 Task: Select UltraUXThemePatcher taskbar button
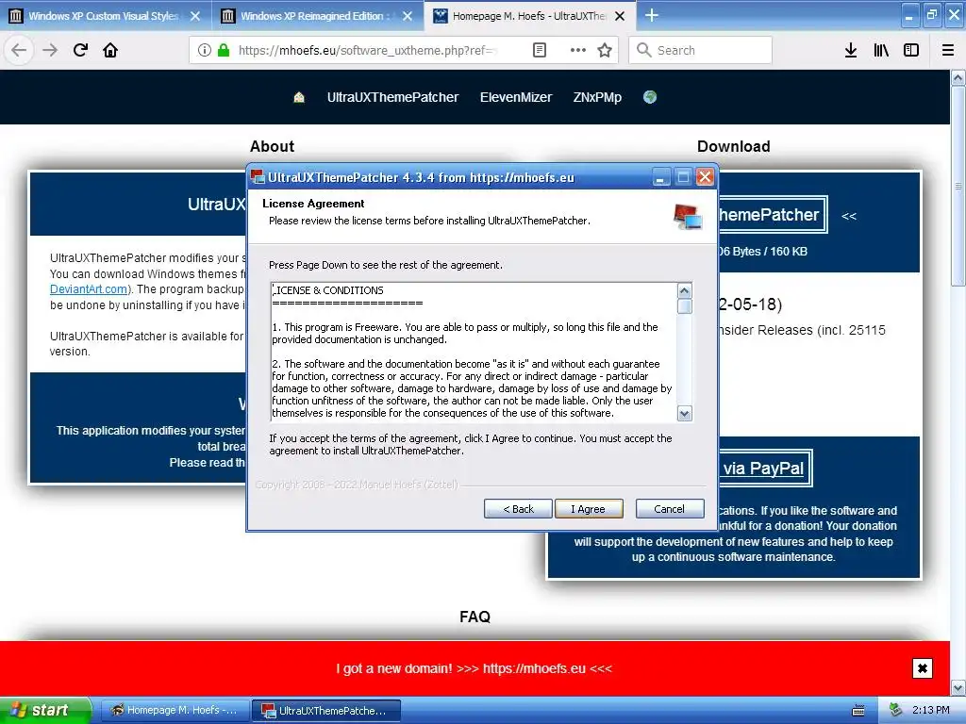click(x=325, y=711)
